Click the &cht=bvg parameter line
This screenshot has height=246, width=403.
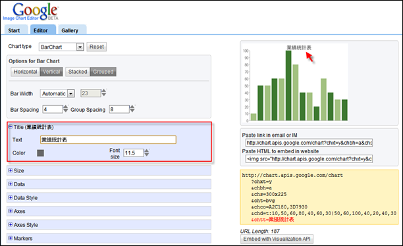click(x=263, y=201)
